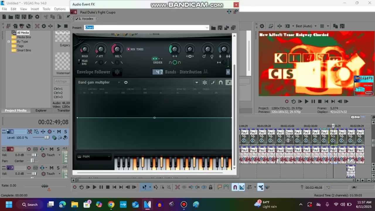This screenshot has width=375, height=211.
Task: Click the media generator play icon in the Project Media toolbar
Action: coord(59,26)
